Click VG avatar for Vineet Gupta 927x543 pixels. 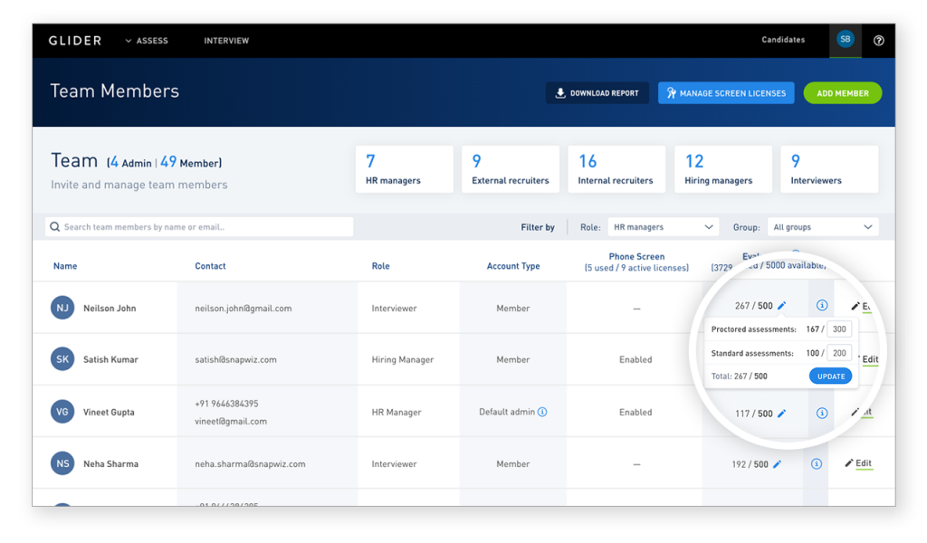coord(62,412)
